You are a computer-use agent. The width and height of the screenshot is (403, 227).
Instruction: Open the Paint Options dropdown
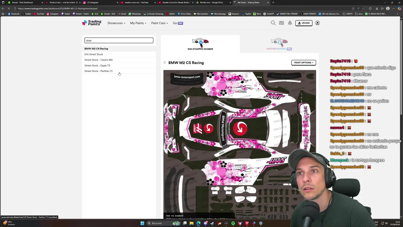tap(304, 62)
